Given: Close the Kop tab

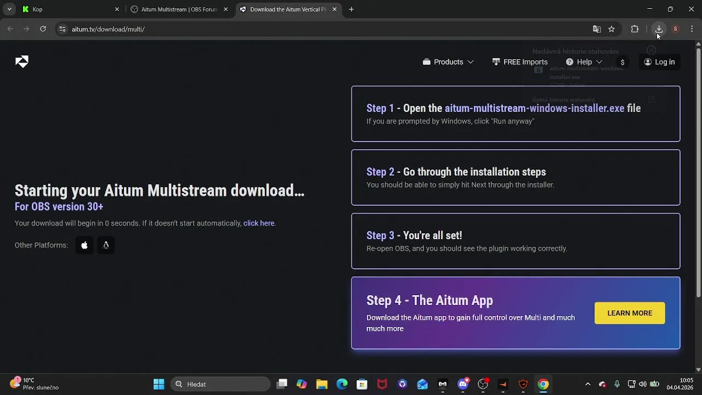Looking at the screenshot, I should point(117,9).
